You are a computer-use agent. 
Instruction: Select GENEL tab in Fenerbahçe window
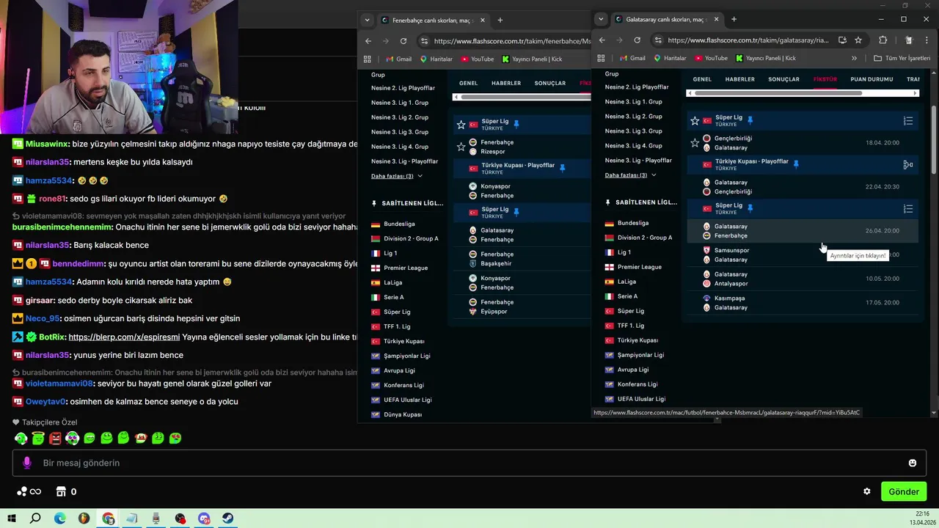pos(468,83)
